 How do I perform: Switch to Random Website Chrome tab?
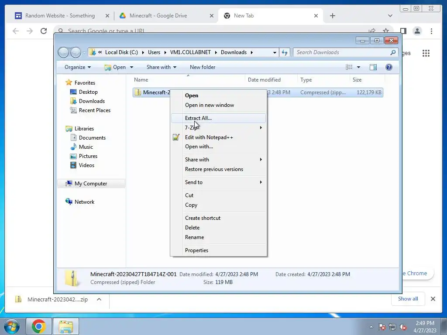[60, 16]
